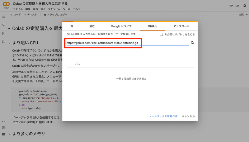Open the code snippets icon

pyautogui.click(x=4, y=121)
